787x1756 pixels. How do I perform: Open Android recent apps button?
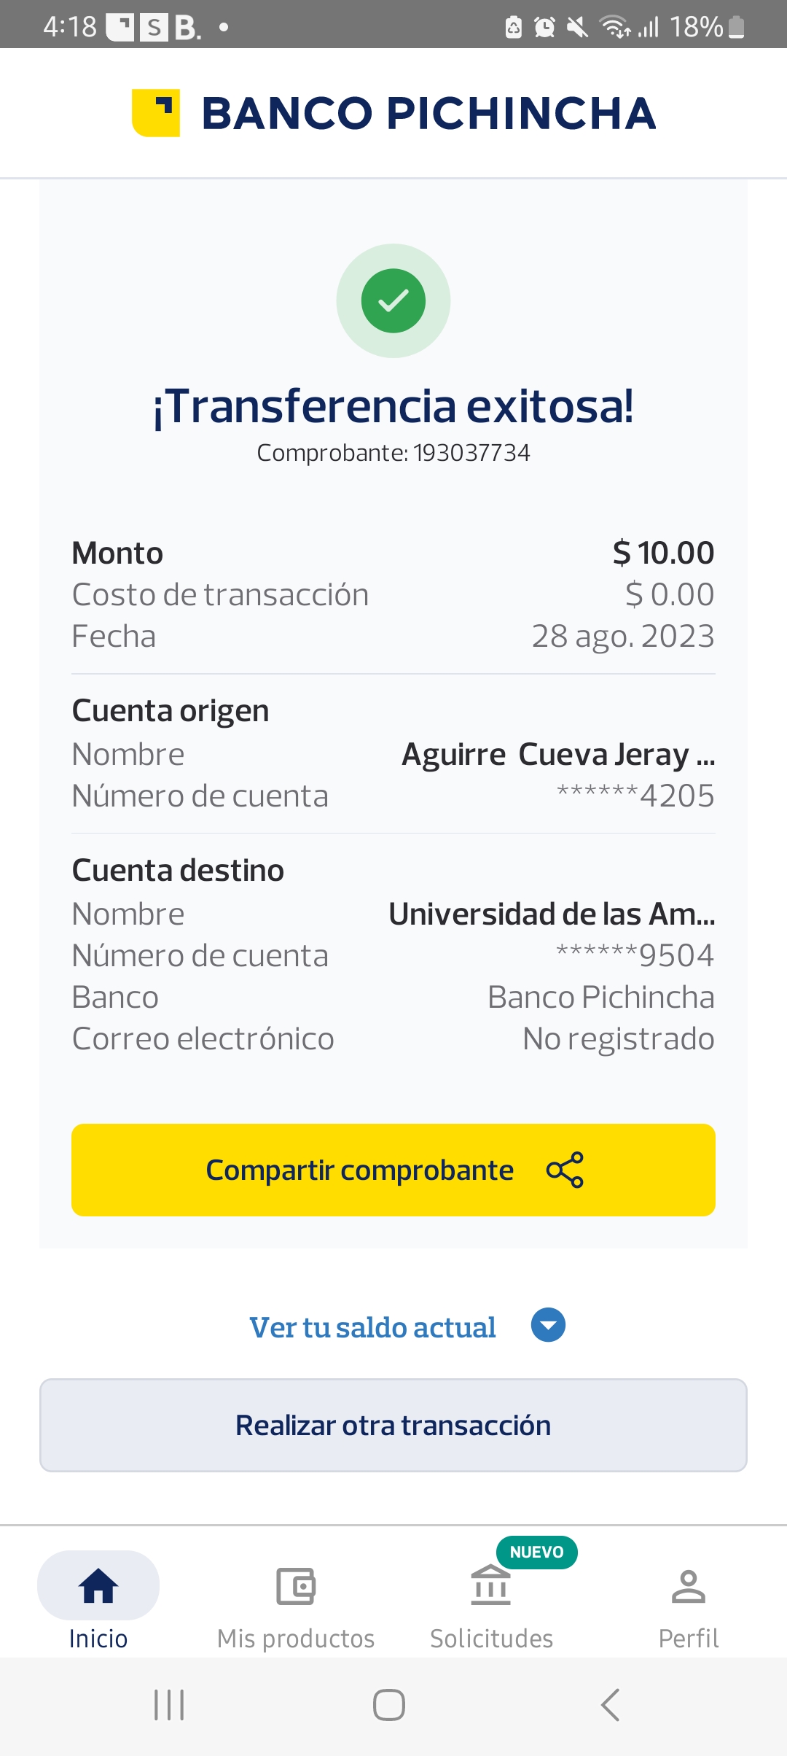[169, 1705]
